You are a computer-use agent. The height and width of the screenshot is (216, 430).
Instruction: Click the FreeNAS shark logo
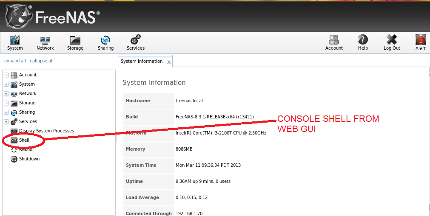[19, 17]
